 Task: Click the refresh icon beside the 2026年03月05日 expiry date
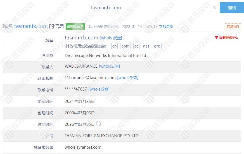[98, 124]
